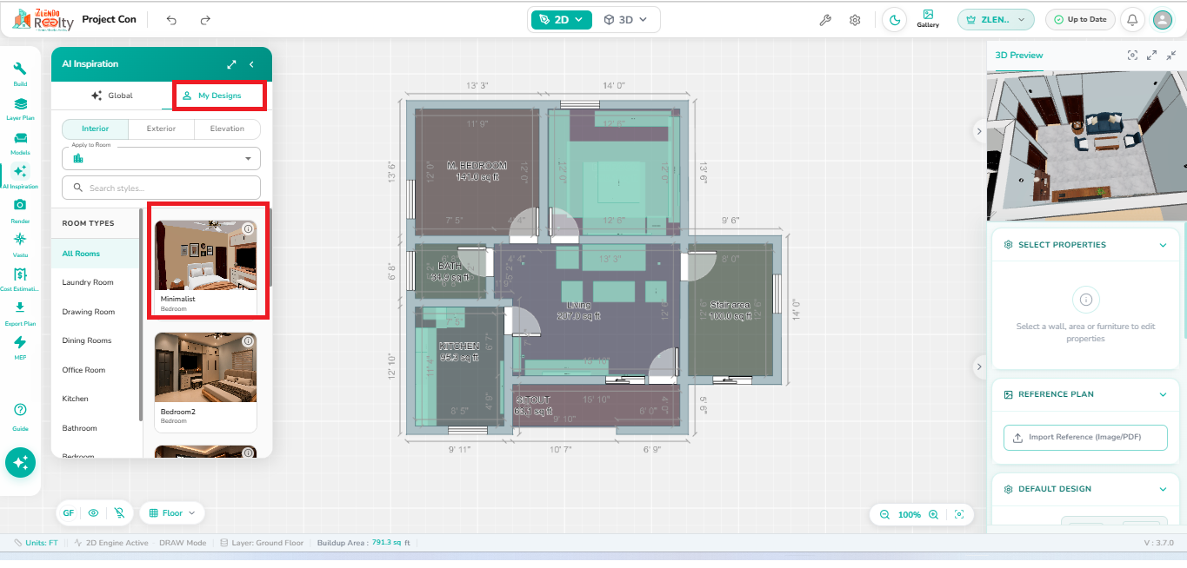
Task: Open the settings gear in header
Action: pyautogui.click(x=855, y=20)
